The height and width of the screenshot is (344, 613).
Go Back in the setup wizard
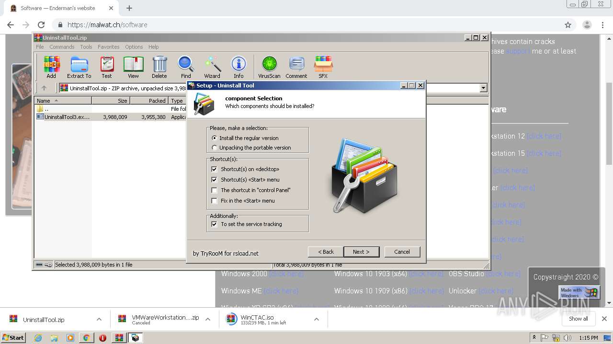click(x=326, y=252)
